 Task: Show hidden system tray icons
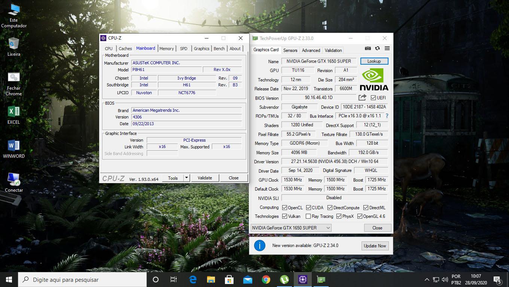(x=427, y=280)
